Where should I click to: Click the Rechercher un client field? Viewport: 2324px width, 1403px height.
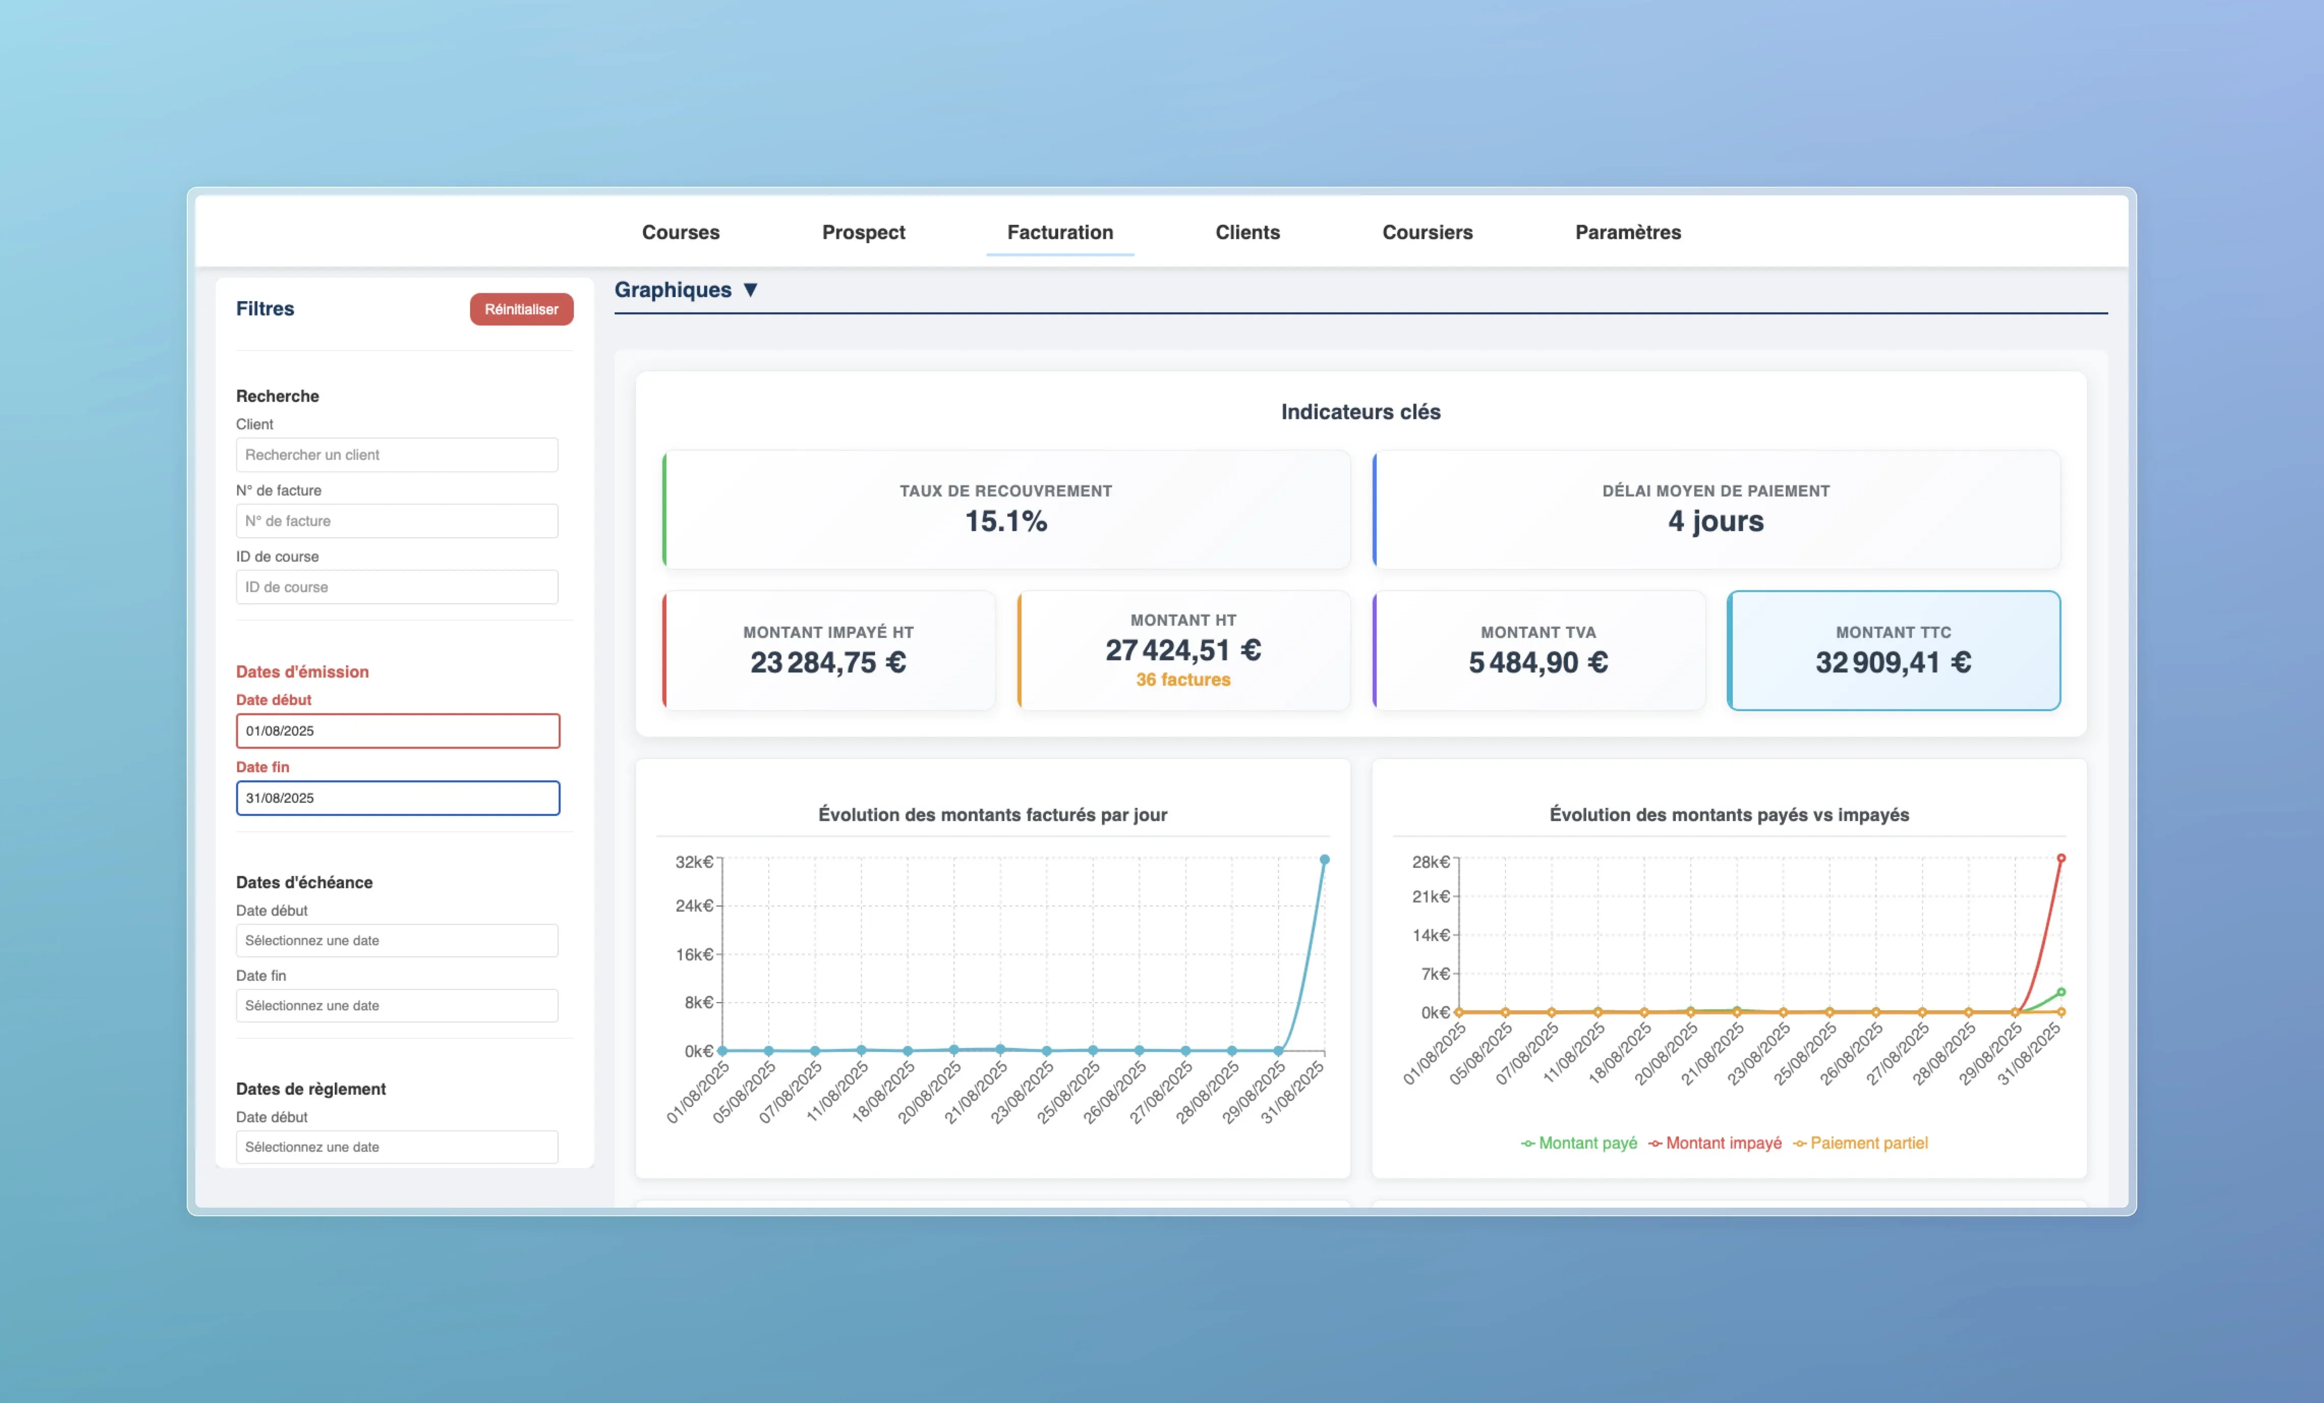click(396, 454)
